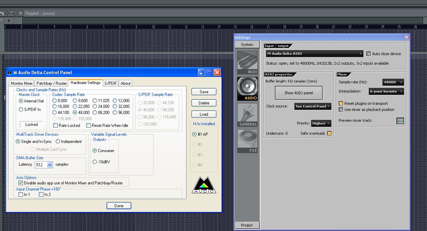This screenshot has height=231, width=427.
Task: Click the Done button
Action: click(x=119, y=206)
